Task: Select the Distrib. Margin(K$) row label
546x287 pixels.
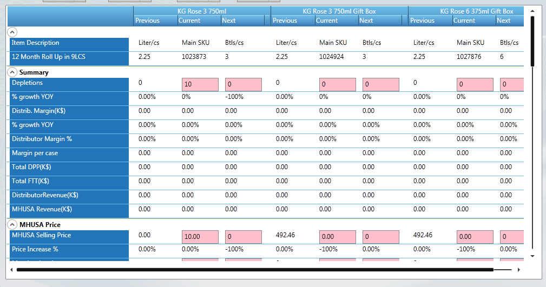Action: [x=69, y=113]
